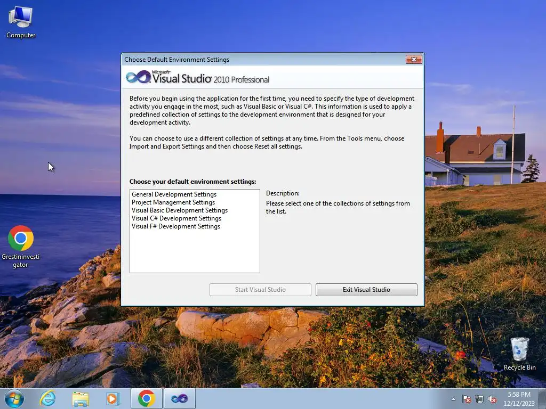This screenshot has height=409, width=546.
Task: Select the Recycle Bin desktop icon
Action: pyautogui.click(x=519, y=354)
